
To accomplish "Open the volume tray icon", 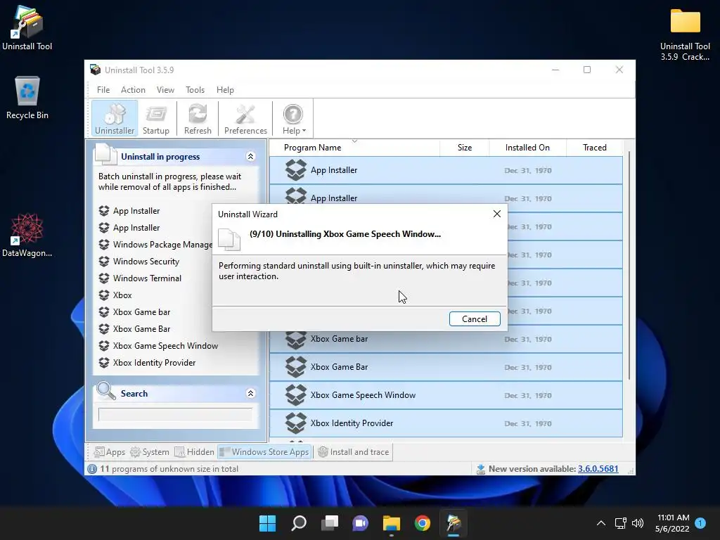I will (638, 523).
